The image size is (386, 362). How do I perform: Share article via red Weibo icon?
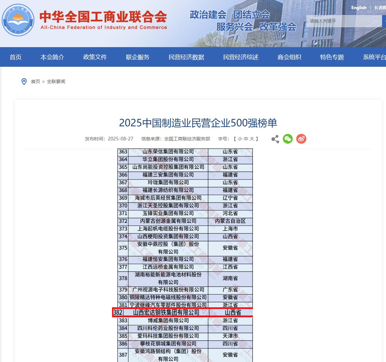tap(301, 139)
